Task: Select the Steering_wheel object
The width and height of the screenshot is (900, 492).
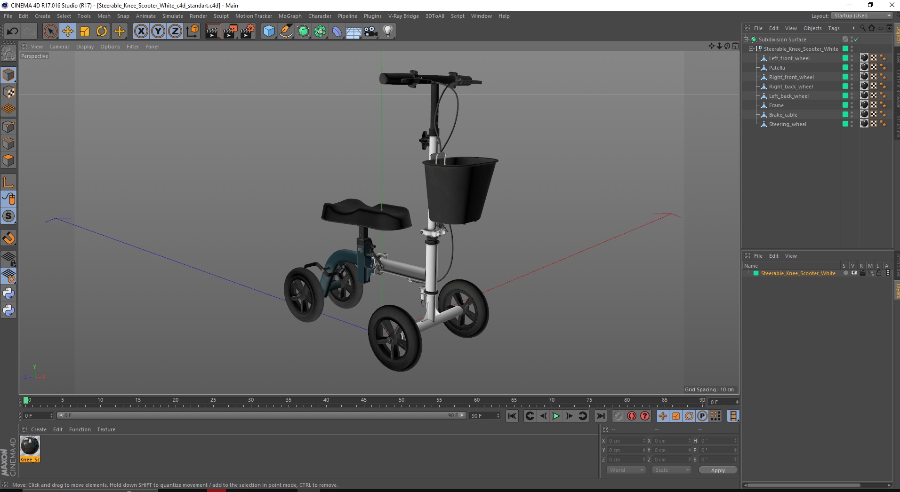Action: point(787,124)
